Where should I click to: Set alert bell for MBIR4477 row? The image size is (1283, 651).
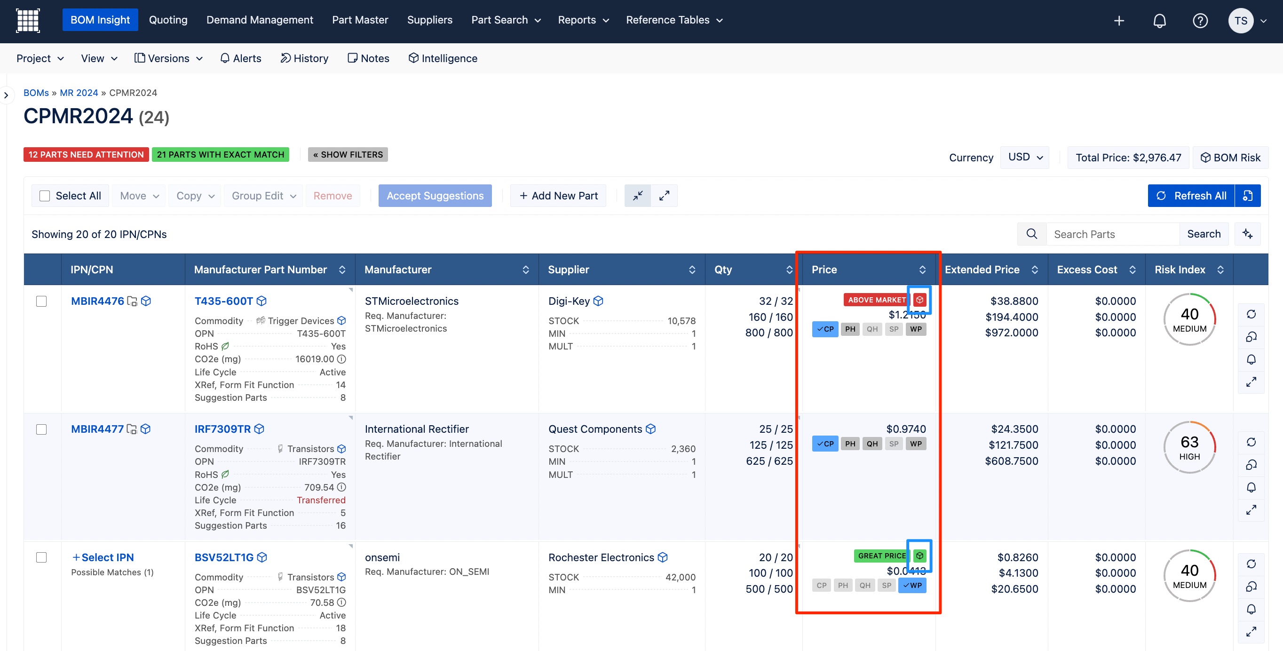click(x=1251, y=488)
